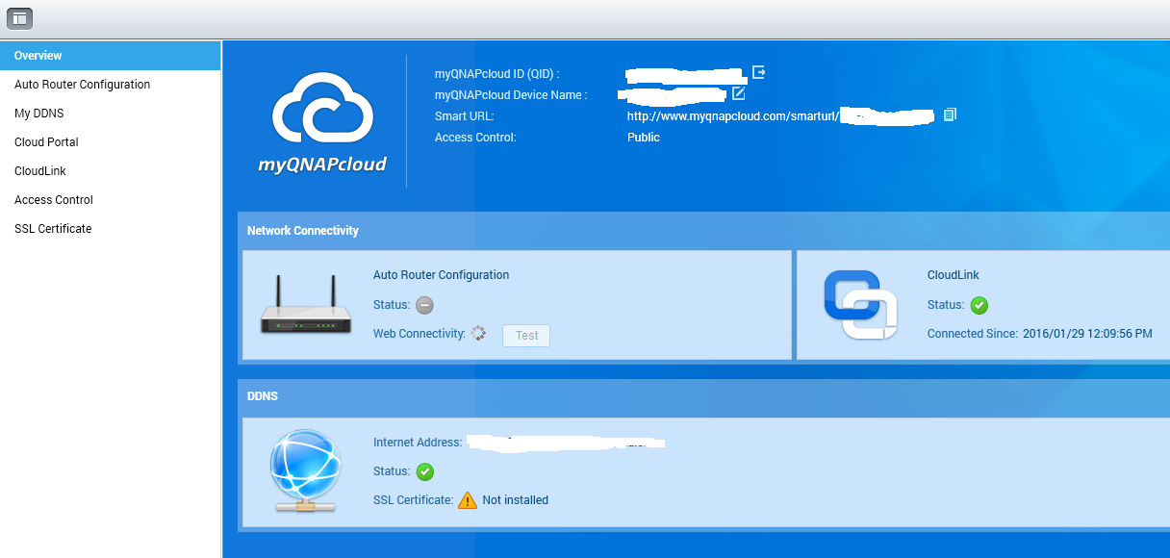
Task: Click the router icon in Network Connectivity
Action: [x=306, y=306]
